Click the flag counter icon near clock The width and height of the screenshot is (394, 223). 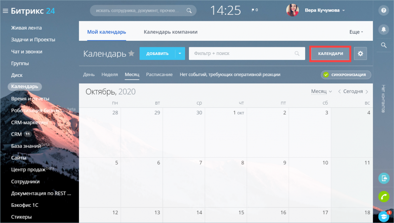(x=255, y=10)
